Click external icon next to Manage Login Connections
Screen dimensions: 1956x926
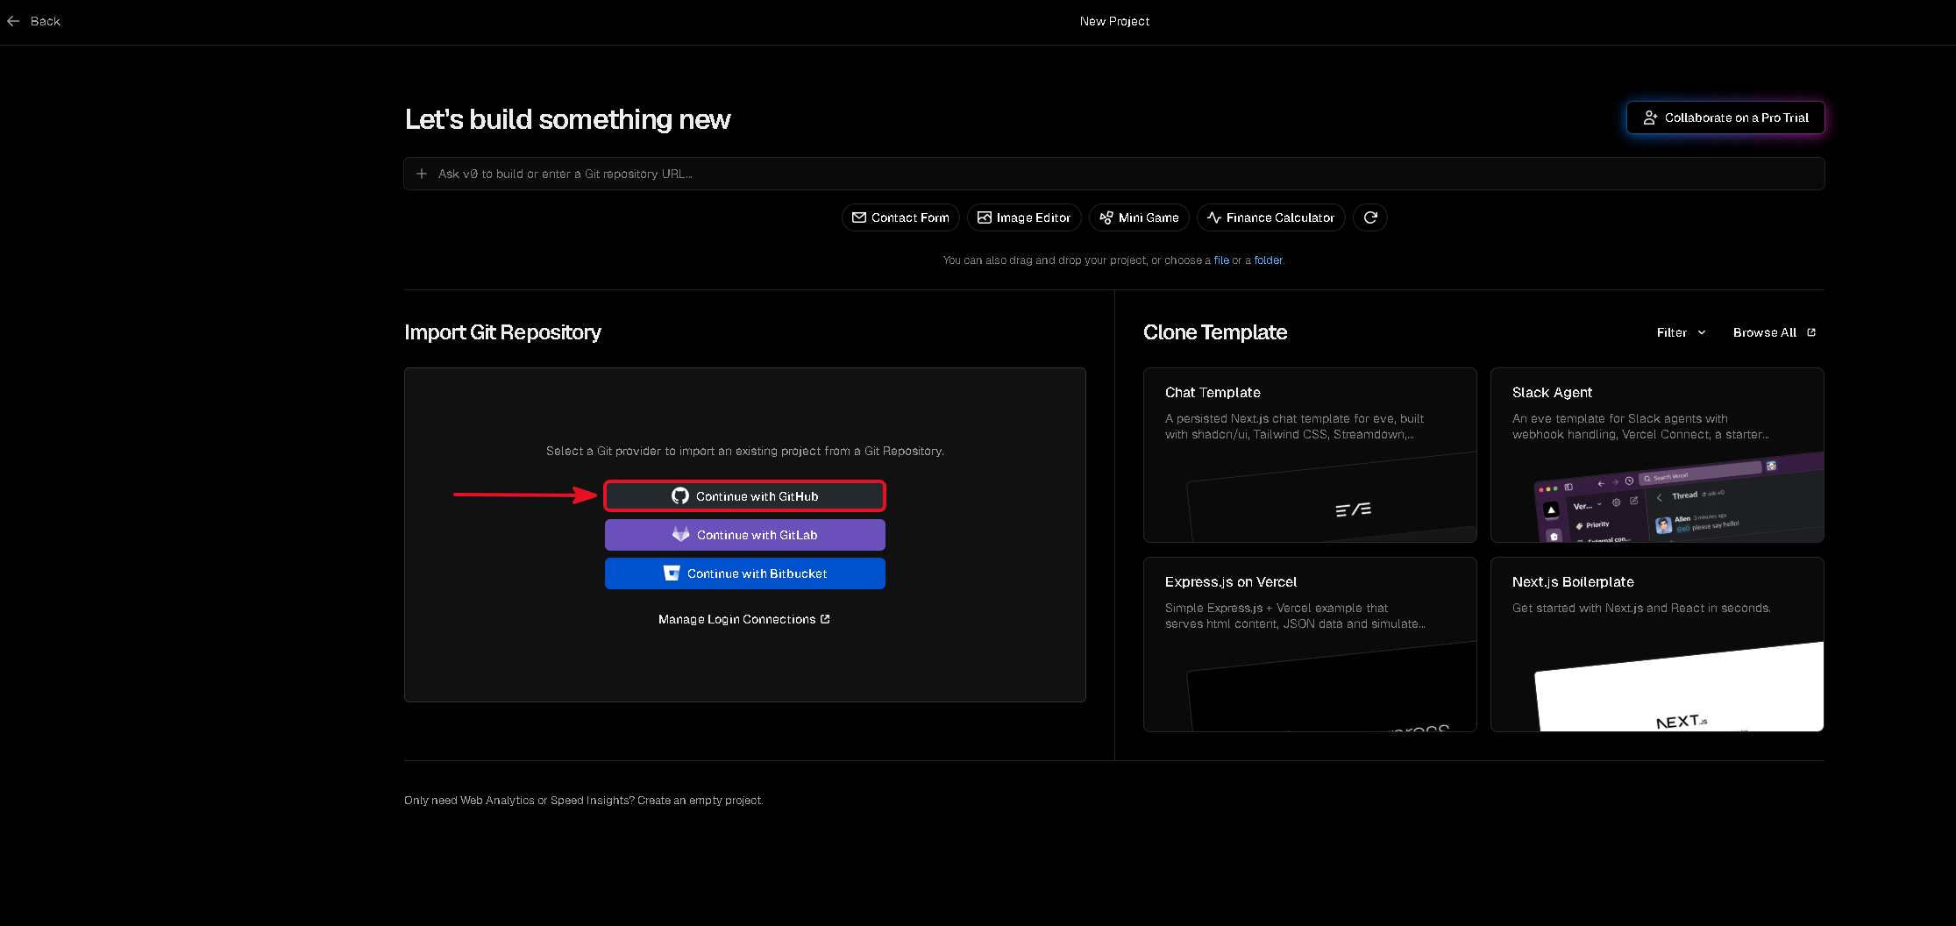(x=825, y=619)
